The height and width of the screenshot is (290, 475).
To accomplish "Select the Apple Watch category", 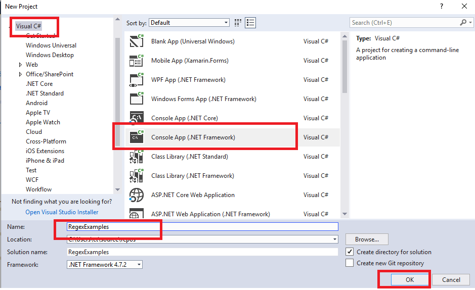I will pos(42,122).
